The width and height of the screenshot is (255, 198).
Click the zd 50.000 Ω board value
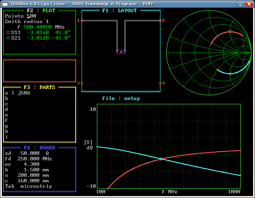[35, 153]
